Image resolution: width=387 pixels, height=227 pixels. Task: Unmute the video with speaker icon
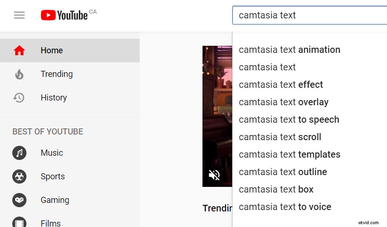pos(214,175)
